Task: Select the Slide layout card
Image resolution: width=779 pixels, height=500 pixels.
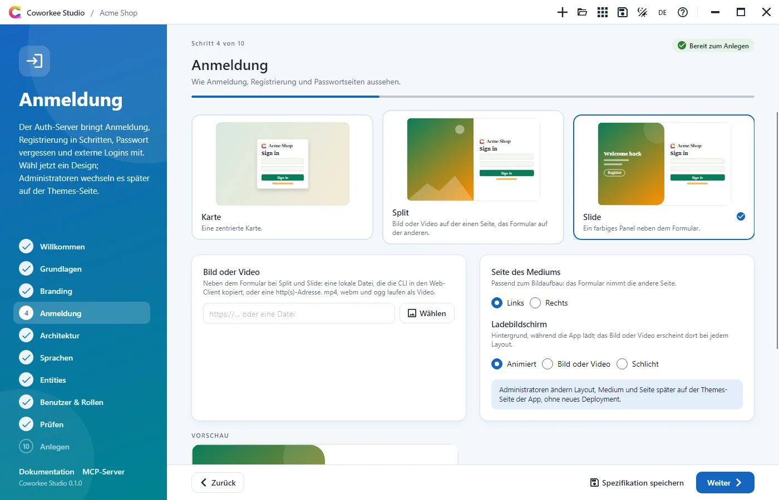Action: [x=664, y=177]
